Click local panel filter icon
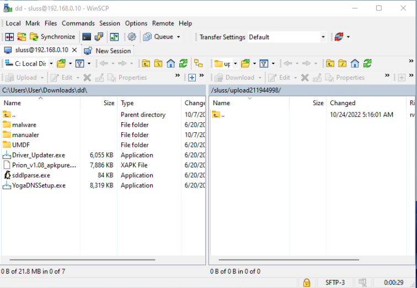Viewport: 417px width, 288px height. (x=80, y=64)
